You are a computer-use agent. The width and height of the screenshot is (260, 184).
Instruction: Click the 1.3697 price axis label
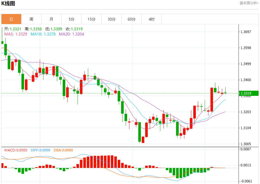[x=246, y=32]
